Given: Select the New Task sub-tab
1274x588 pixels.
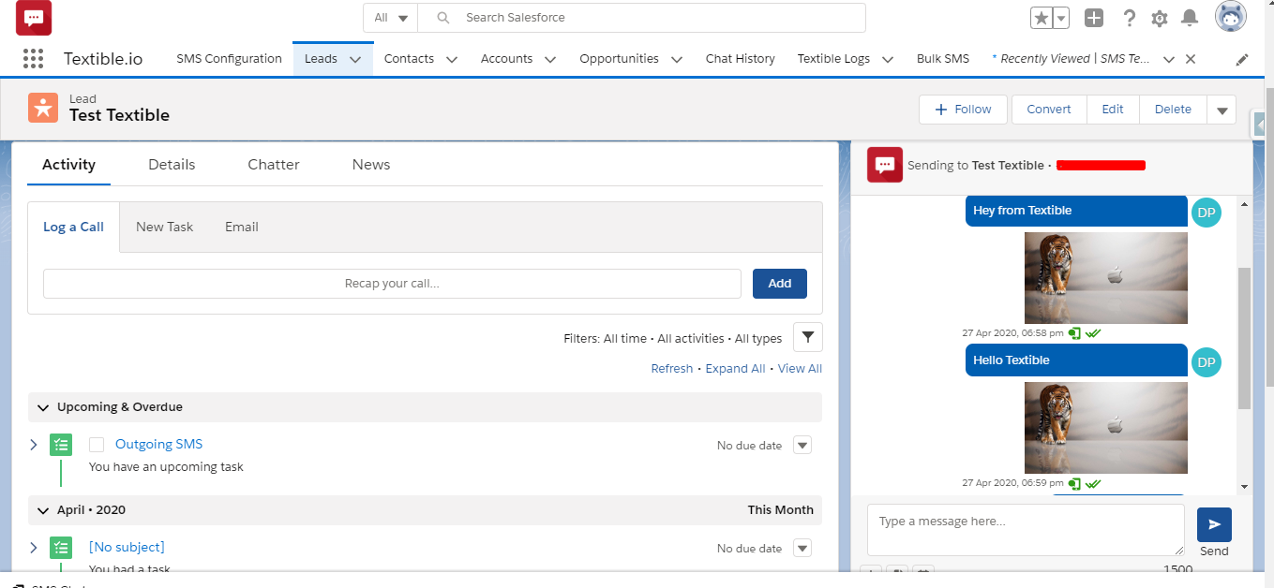Looking at the screenshot, I should (164, 227).
